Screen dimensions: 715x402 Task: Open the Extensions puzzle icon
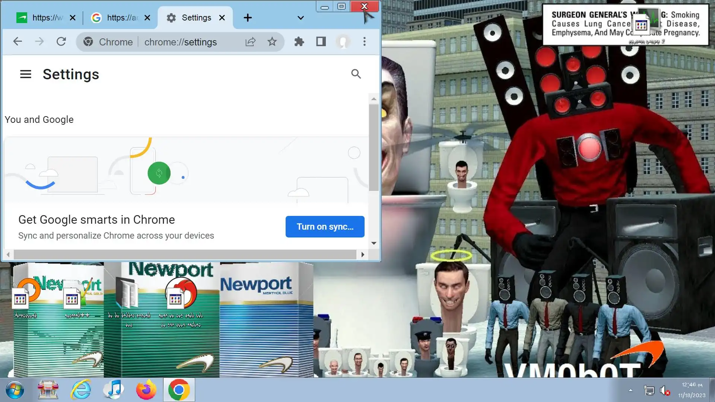coord(299,42)
